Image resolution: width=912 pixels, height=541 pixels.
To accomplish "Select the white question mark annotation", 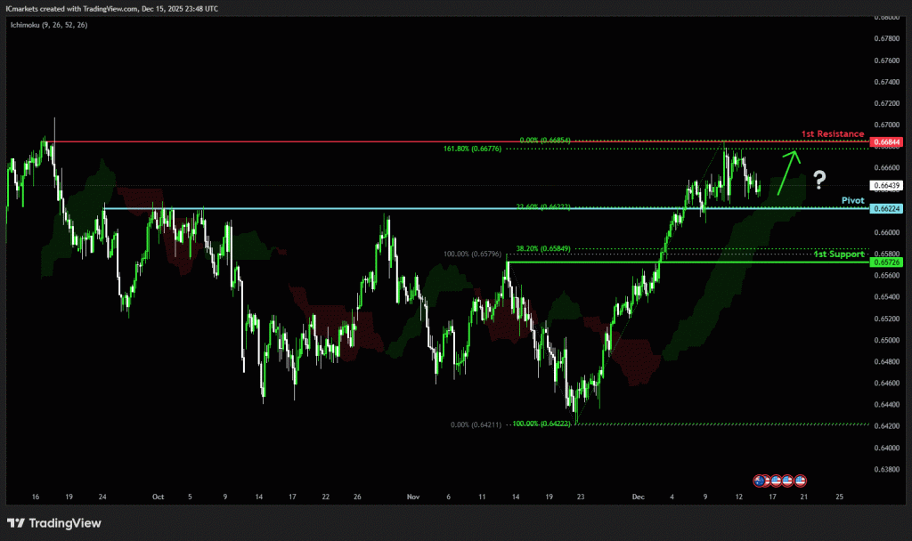I will [818, 181].
